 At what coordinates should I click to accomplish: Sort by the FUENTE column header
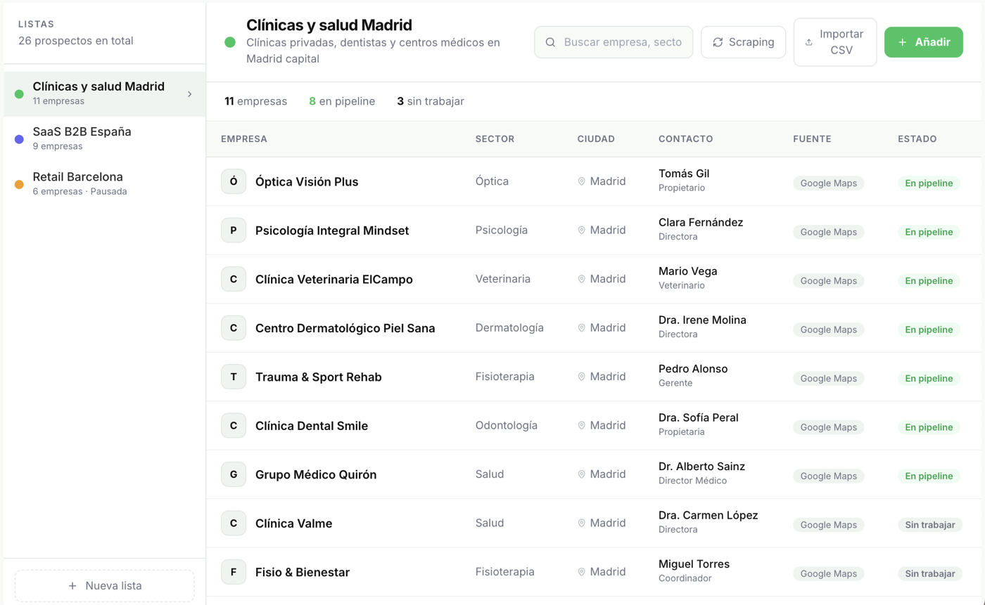[812, 139]
